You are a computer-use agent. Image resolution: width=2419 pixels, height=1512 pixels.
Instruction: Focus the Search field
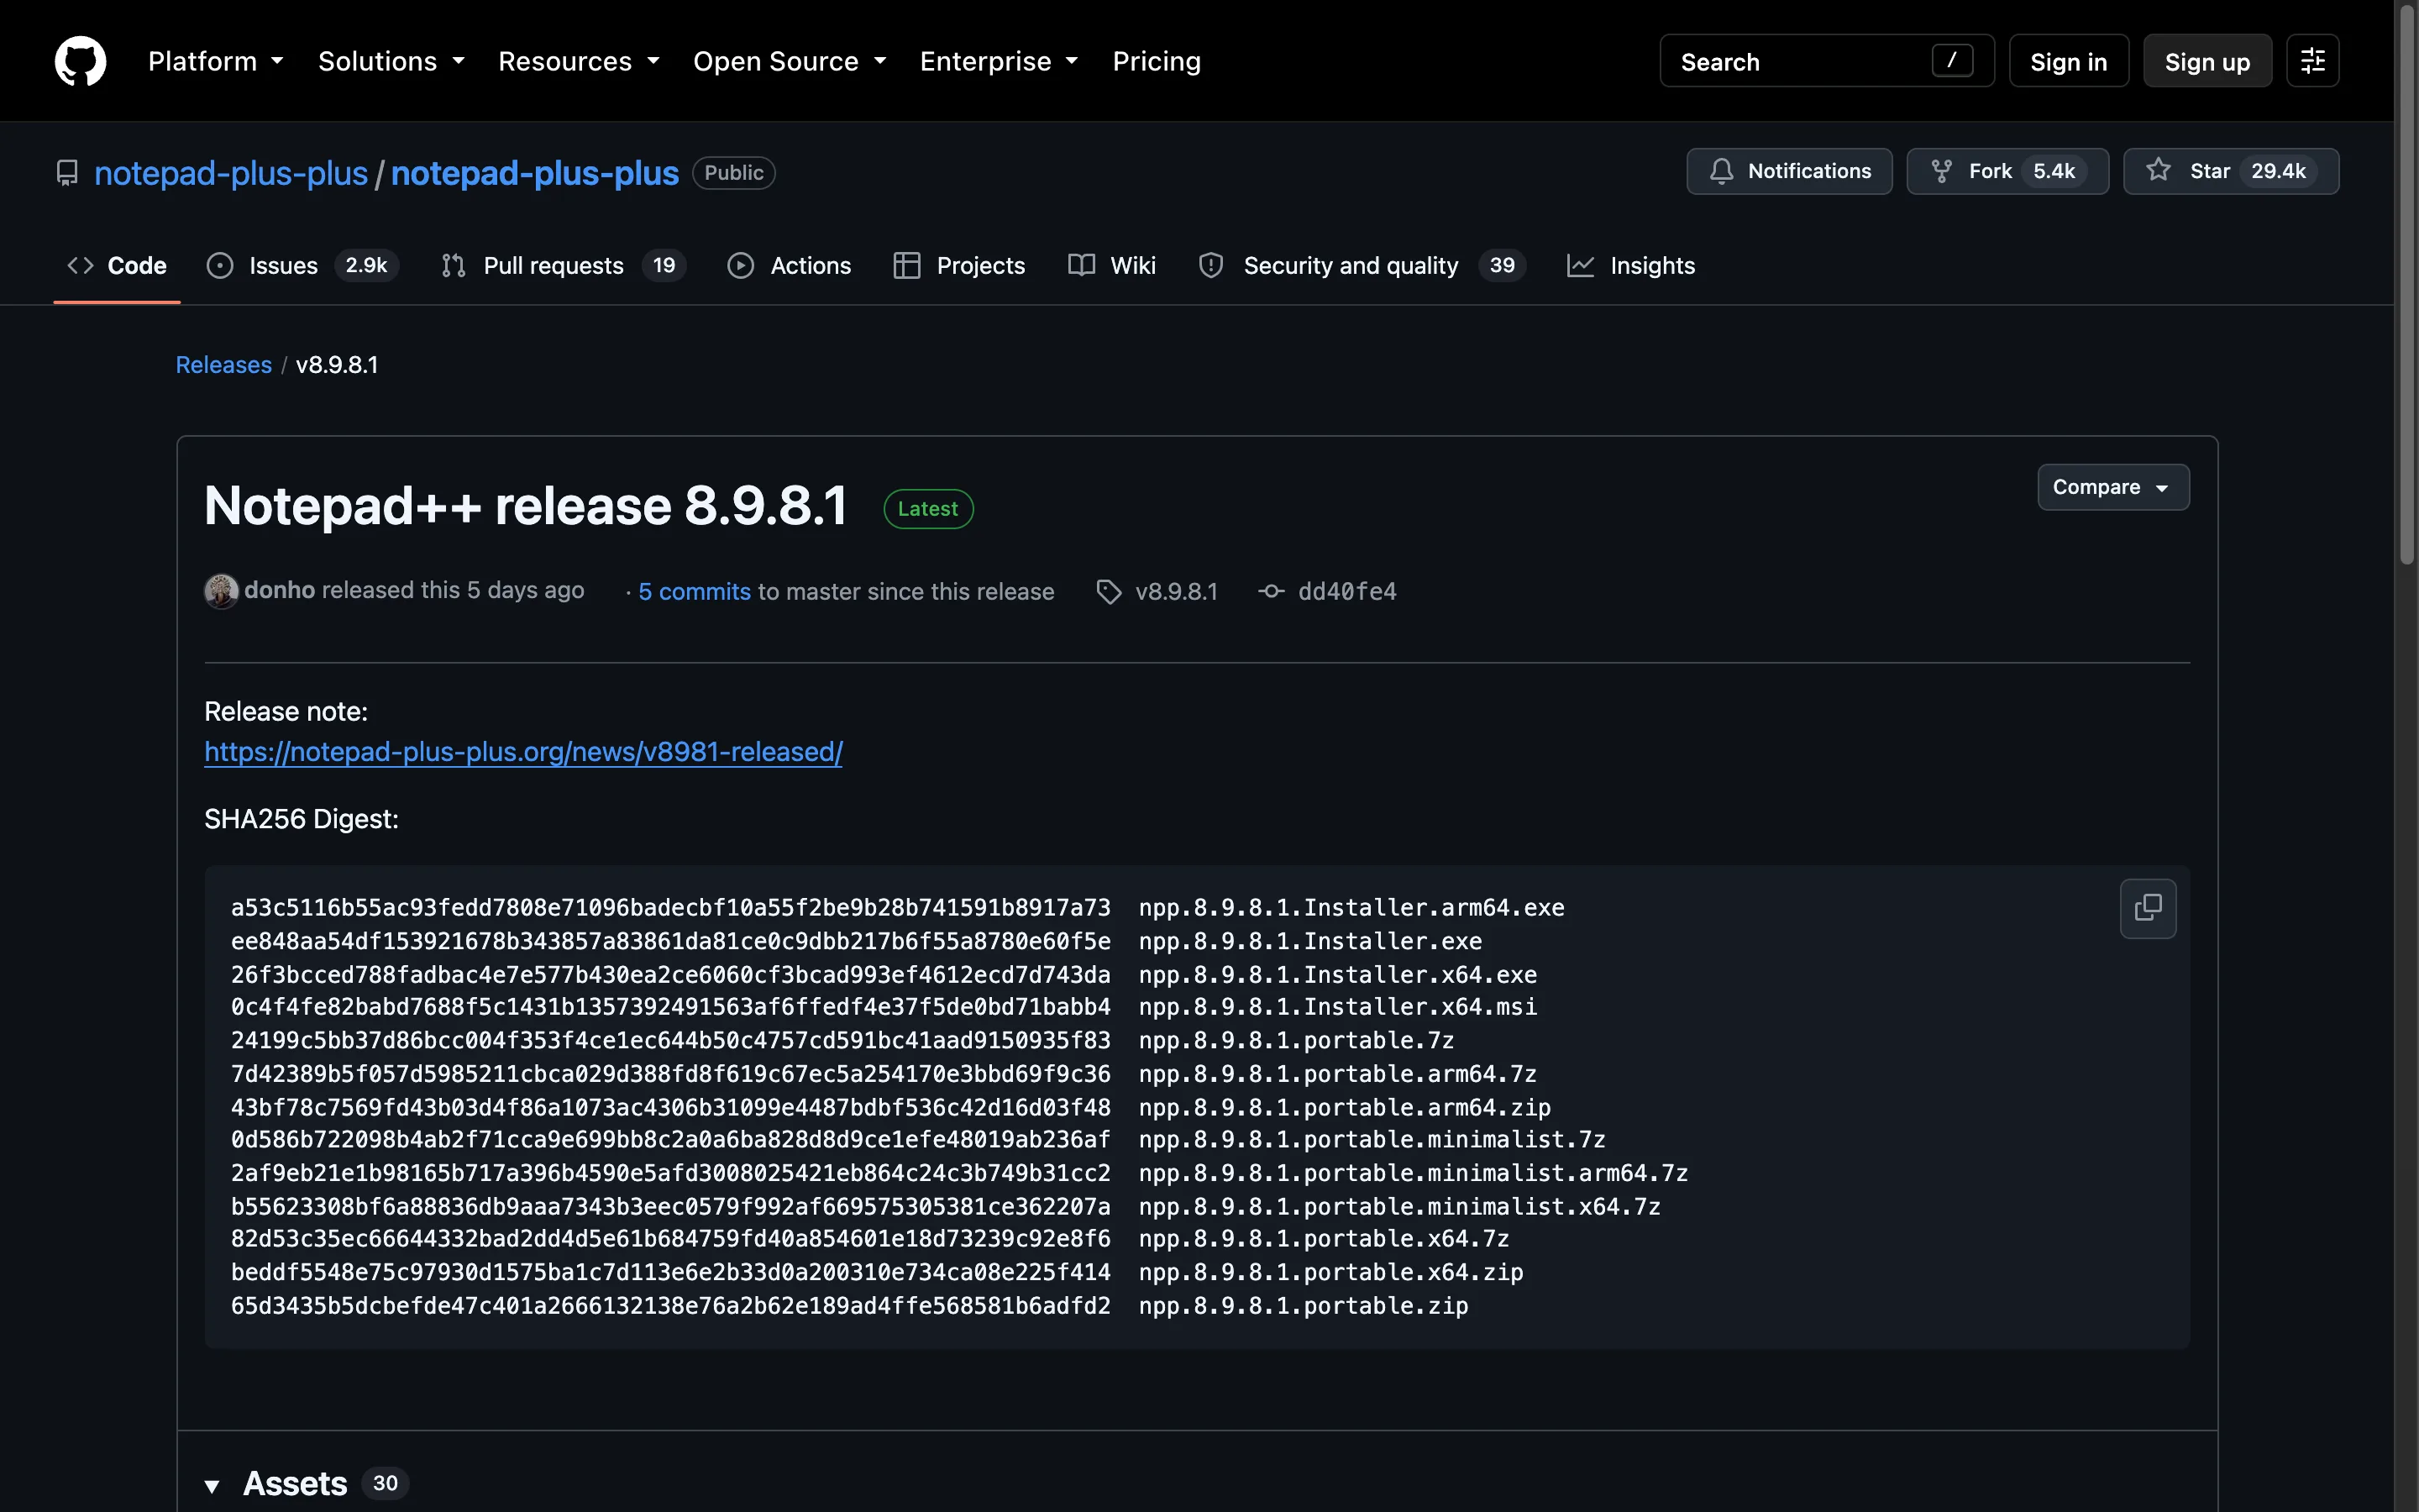1826,61
